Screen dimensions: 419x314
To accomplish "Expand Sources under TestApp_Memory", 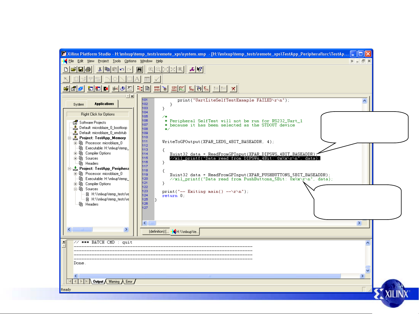I will click(x=76, y=158).
